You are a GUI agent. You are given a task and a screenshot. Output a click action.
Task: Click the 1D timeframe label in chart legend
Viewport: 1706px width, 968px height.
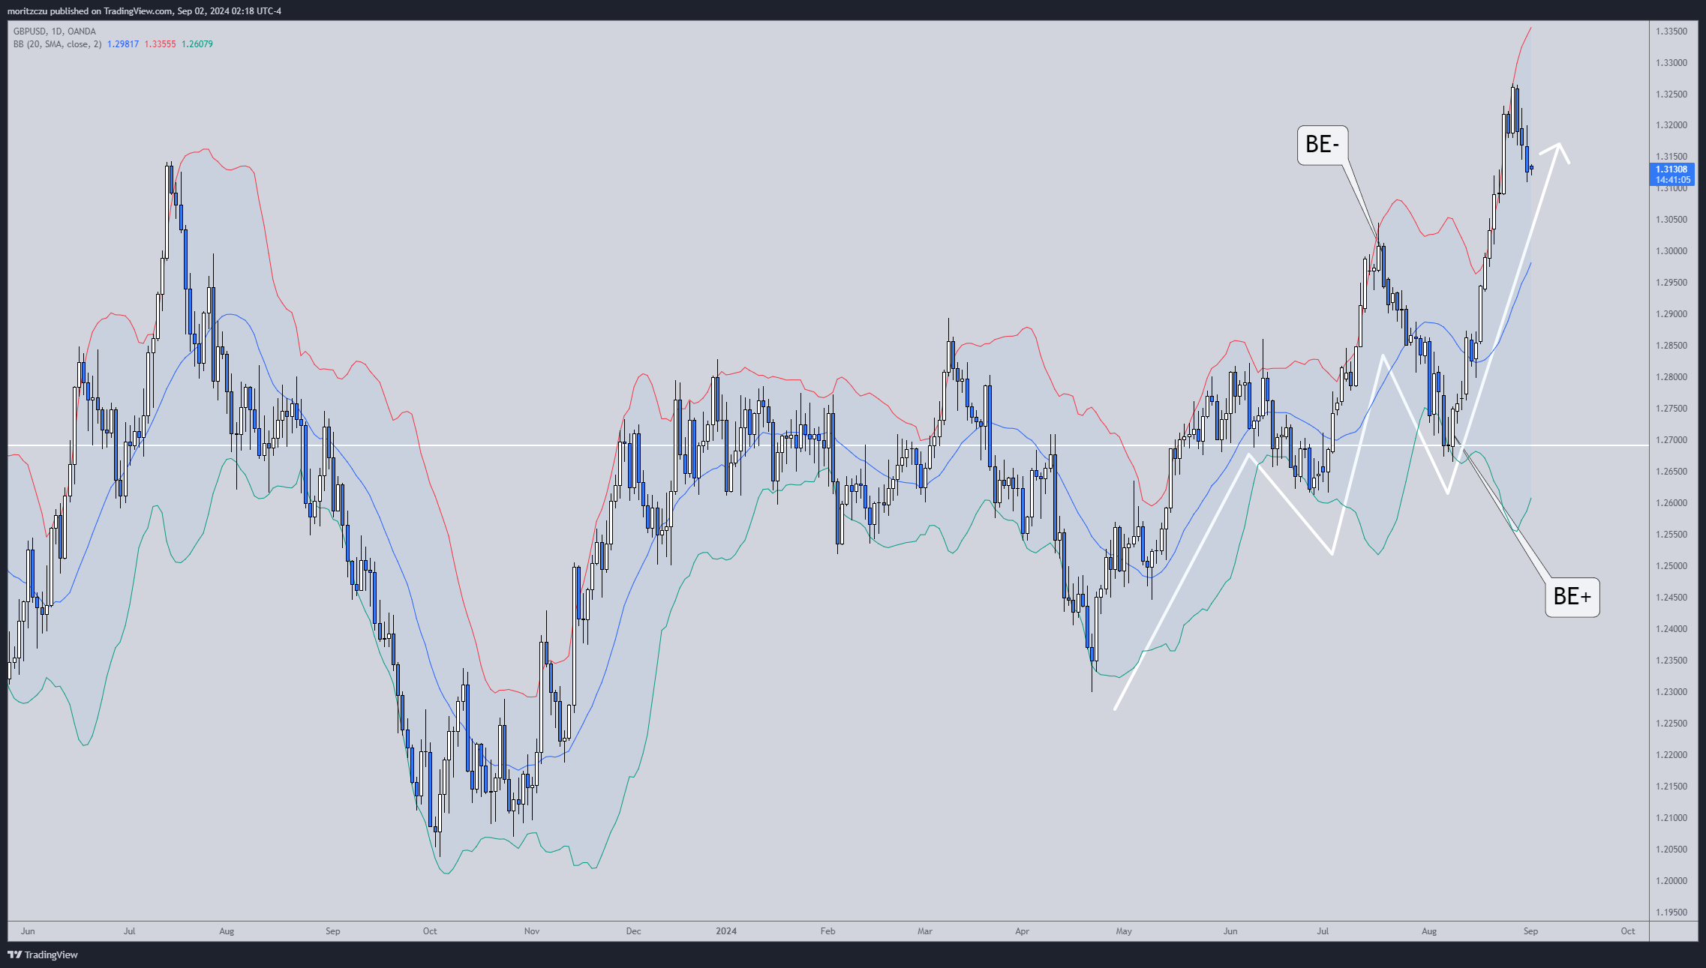coord(56,31)
